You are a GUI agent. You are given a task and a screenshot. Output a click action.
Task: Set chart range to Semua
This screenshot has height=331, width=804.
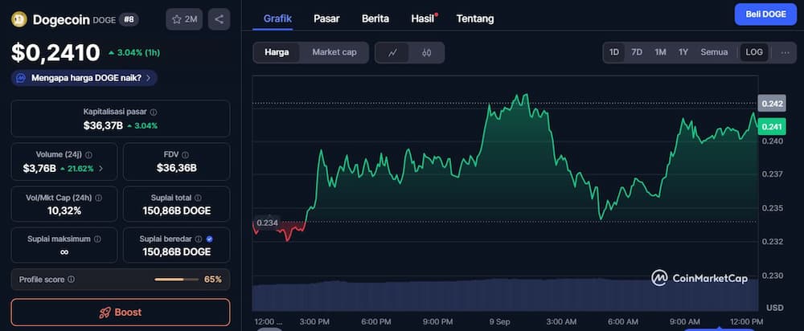click(x=714, y=52)
